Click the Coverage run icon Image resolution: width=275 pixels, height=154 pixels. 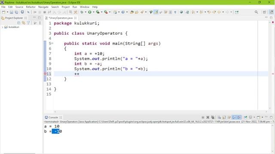coord(98,12)
